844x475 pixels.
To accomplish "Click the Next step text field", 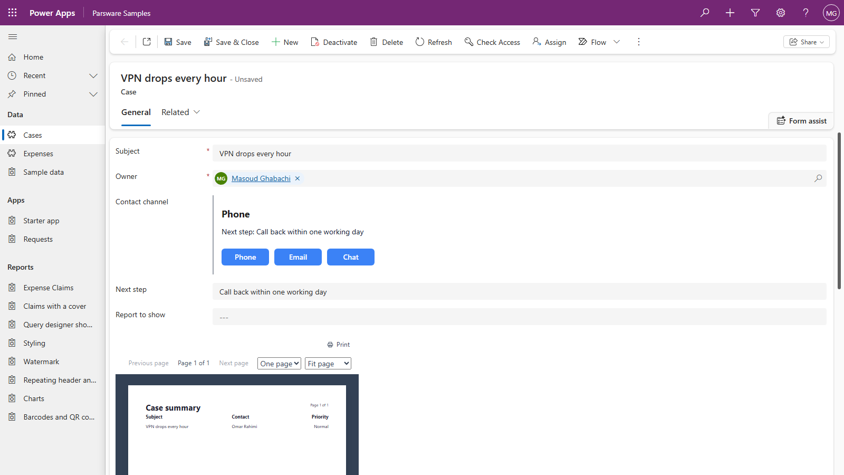I will [520, 292].
